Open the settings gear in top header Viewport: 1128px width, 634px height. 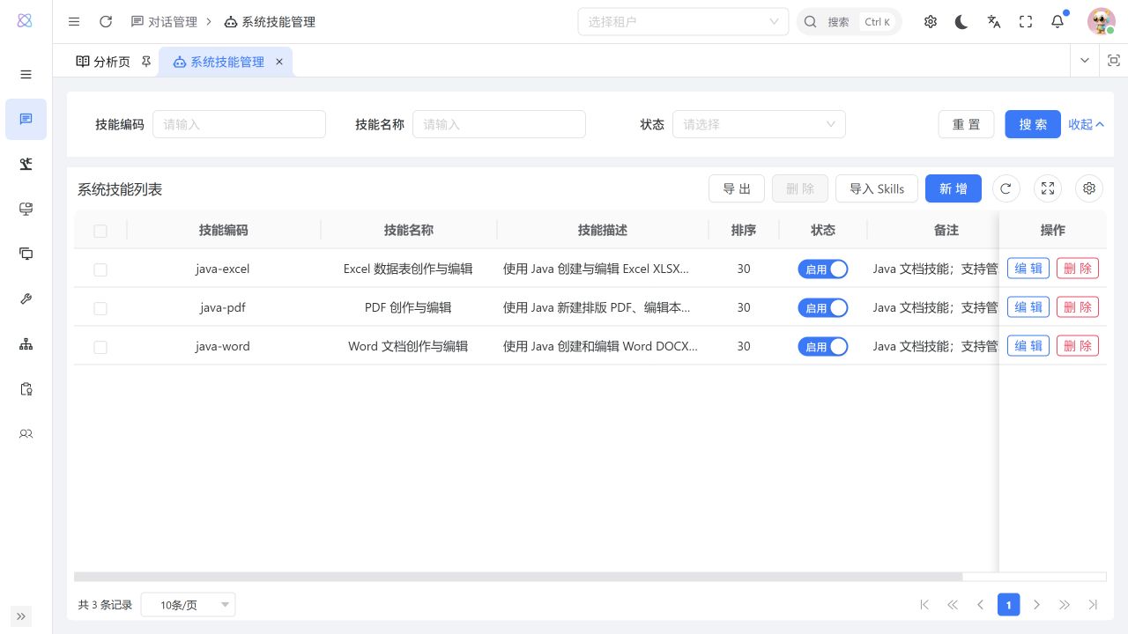point(931,22)
